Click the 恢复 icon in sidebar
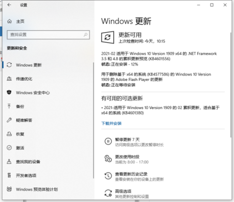 click(x=9, y=134)
